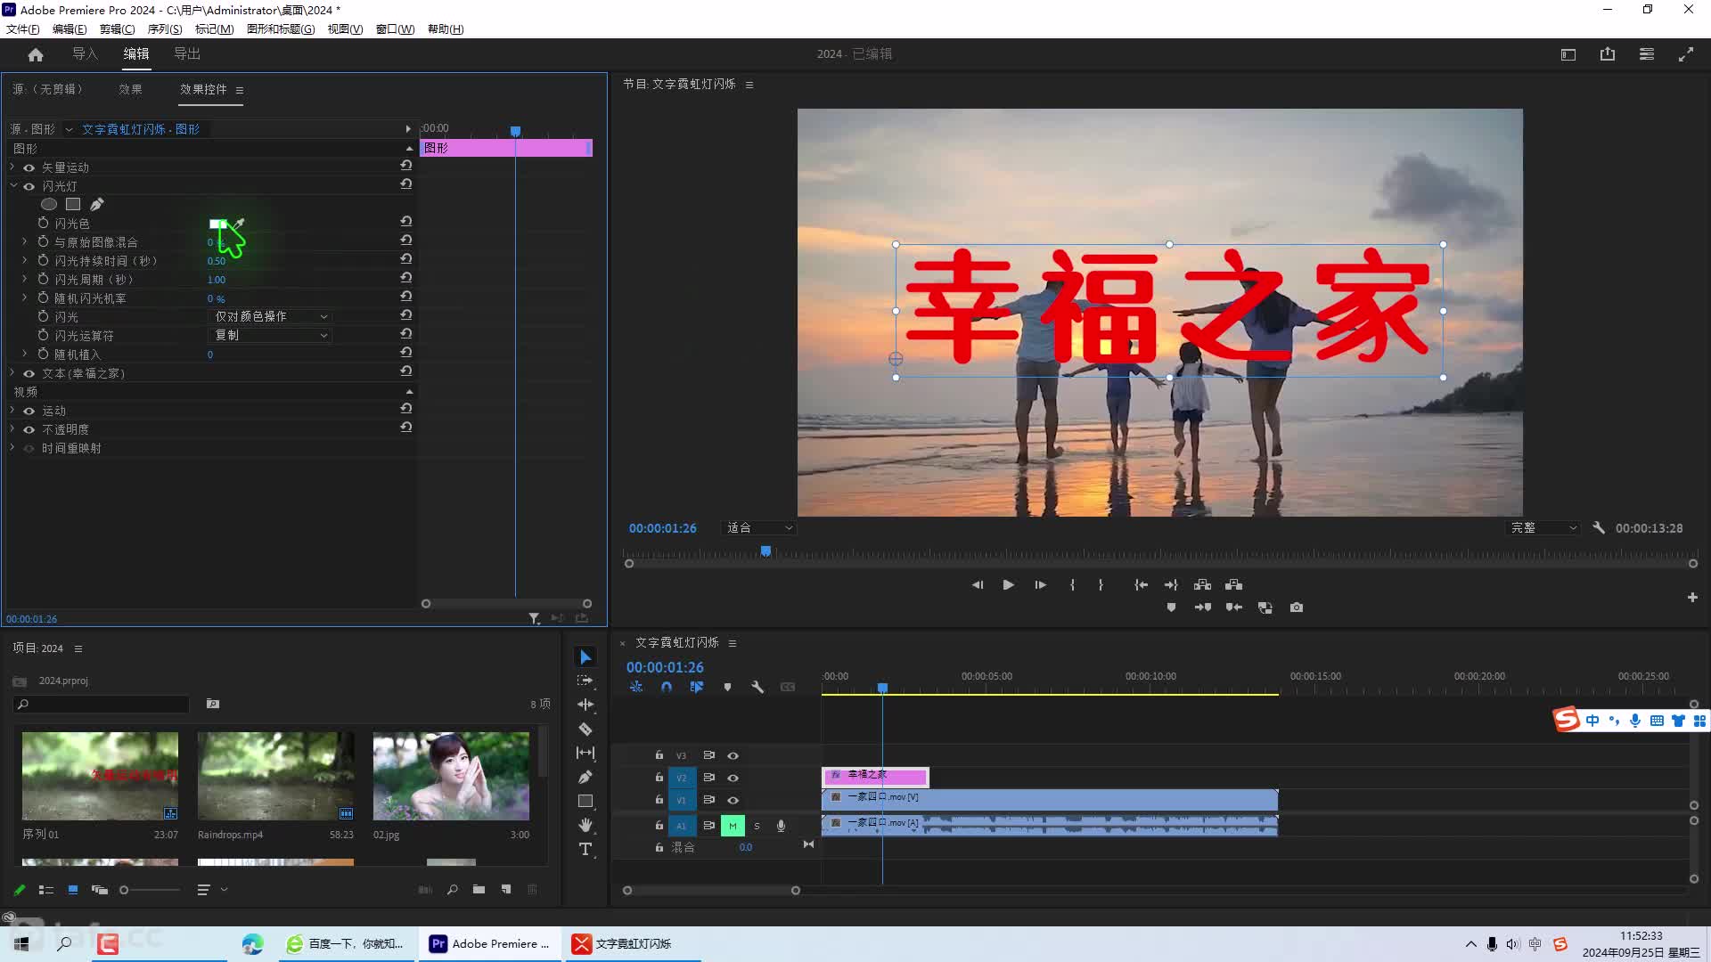Click the Button Editor plus icon

coord(1692,598)
